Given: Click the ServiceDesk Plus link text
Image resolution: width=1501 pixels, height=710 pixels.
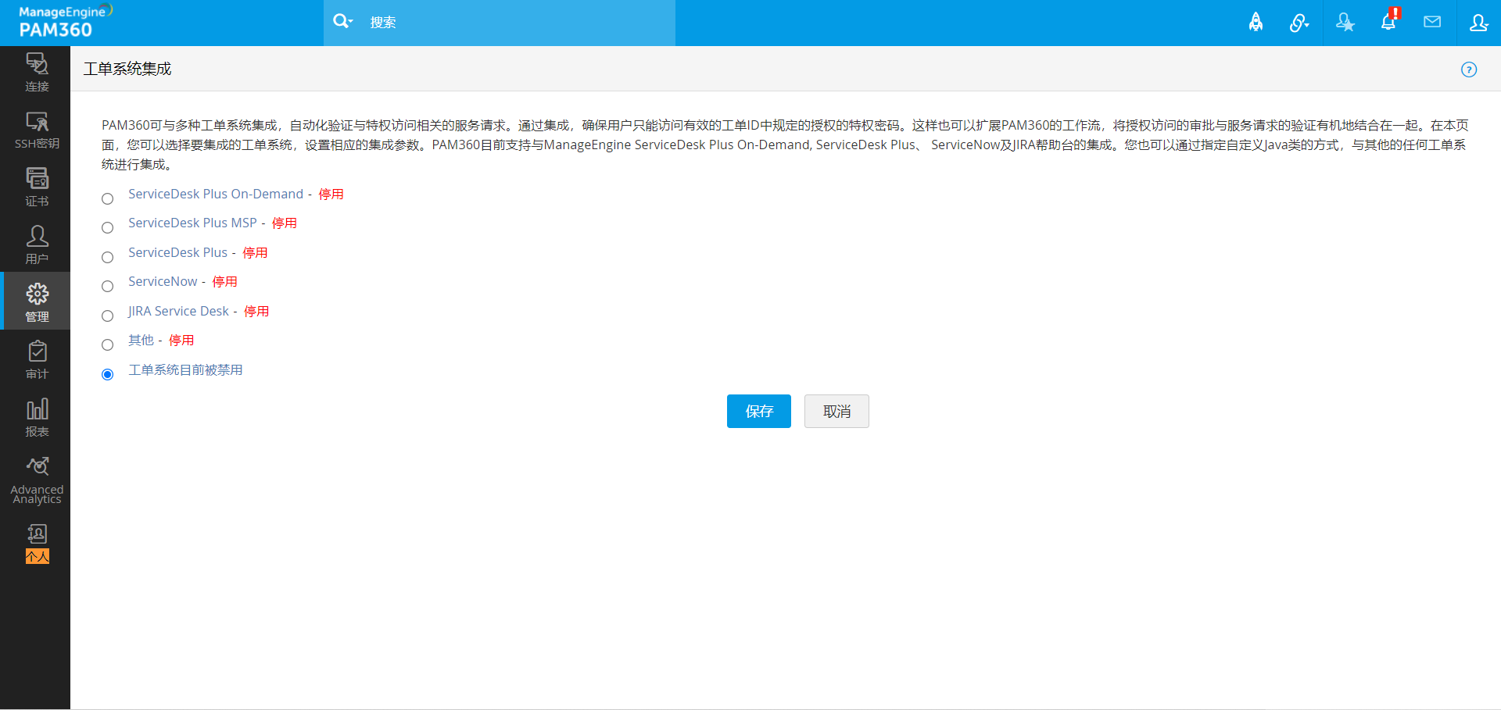Looking at the screenshot, I should [177, 252].
